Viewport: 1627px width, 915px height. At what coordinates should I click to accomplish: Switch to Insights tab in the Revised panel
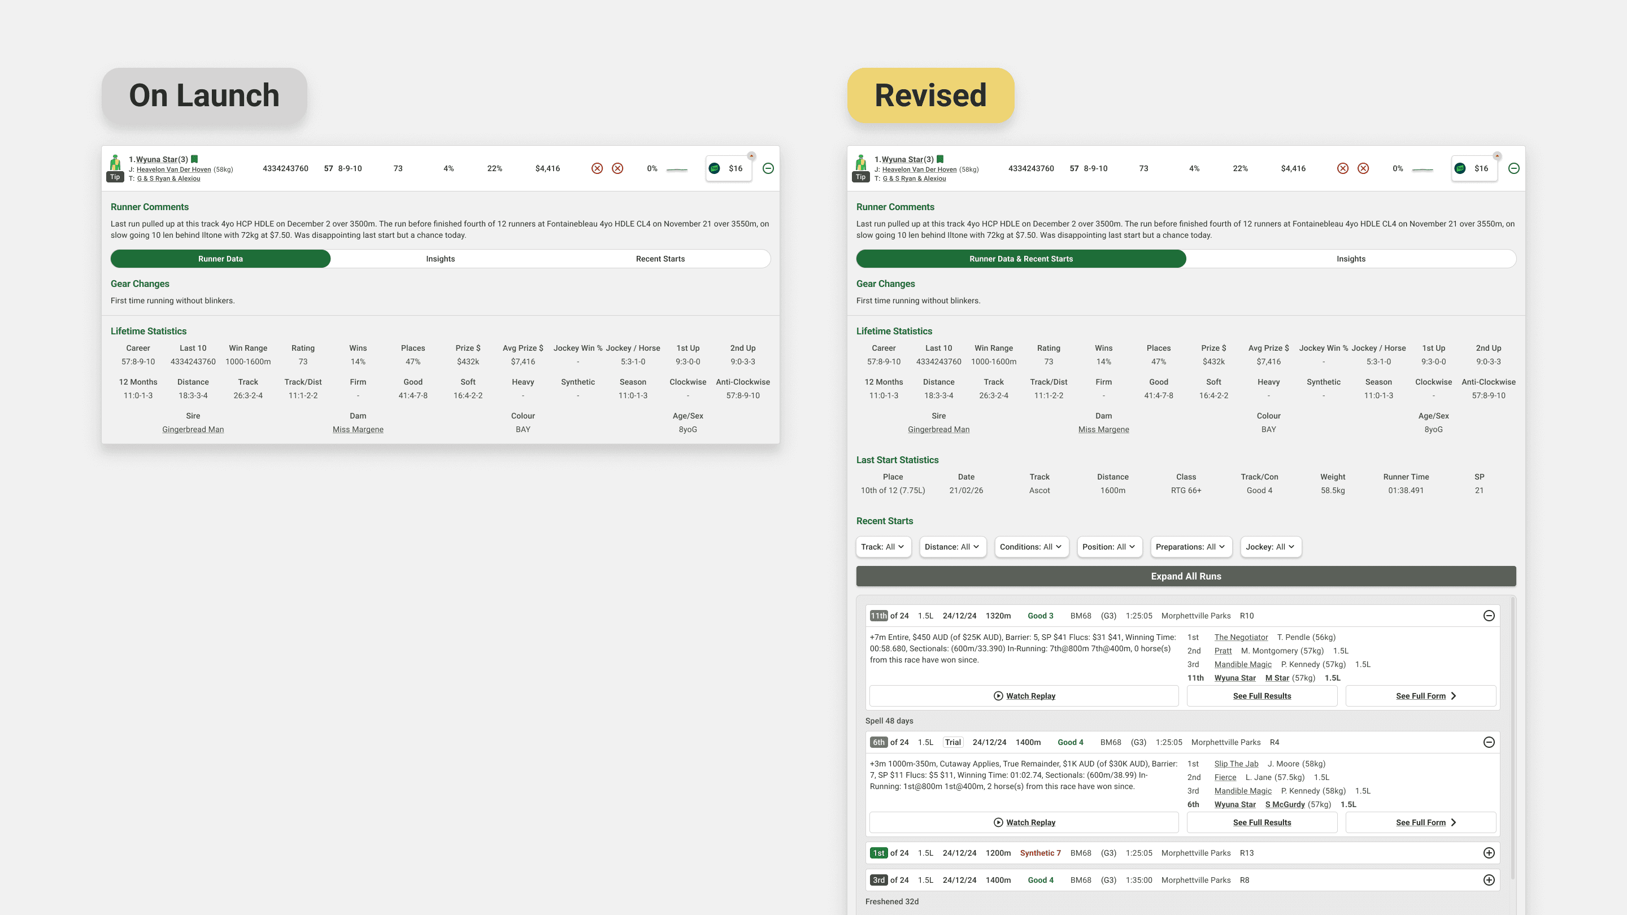pyautogui.click(x=1350, y=259)
